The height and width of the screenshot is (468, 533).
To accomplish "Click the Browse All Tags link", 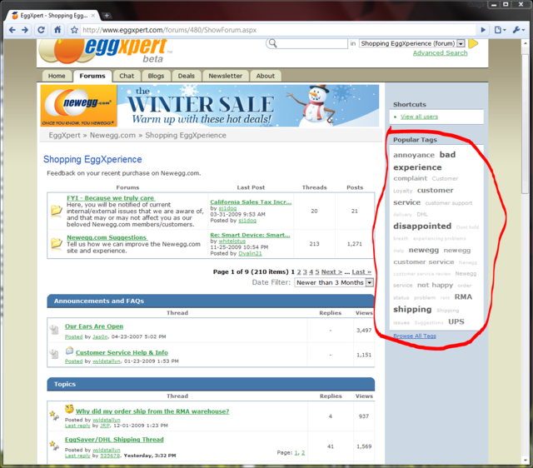I will click(414, 336).
